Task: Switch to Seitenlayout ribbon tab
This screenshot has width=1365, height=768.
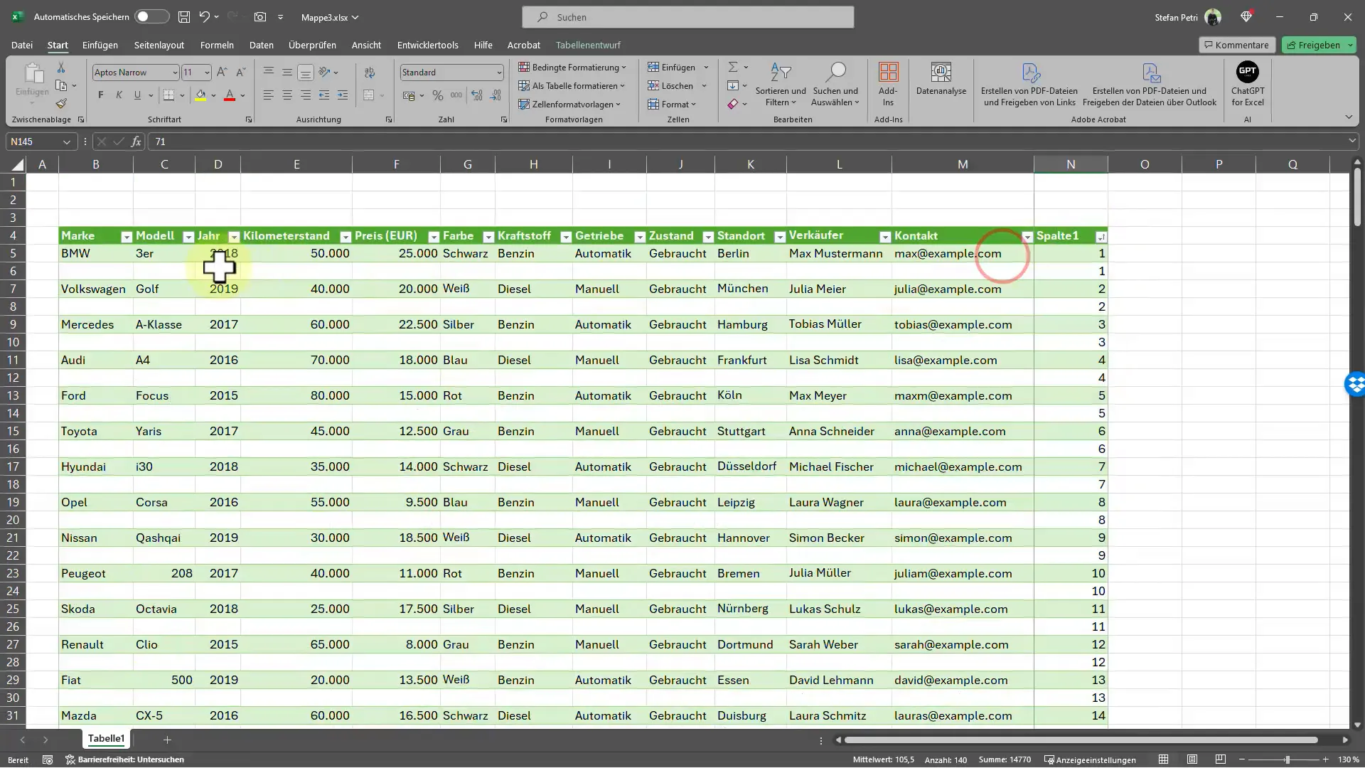Action: pyautogui.click(x=159, y=44)
